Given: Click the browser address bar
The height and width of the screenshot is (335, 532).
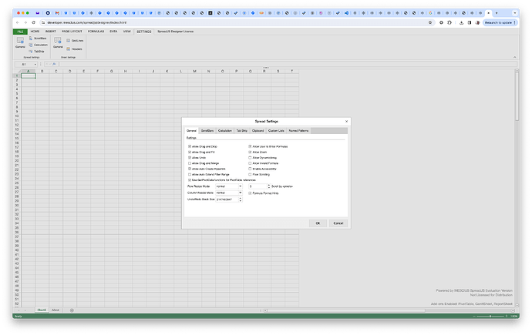Looking at the screenshot, I should 234,22.
